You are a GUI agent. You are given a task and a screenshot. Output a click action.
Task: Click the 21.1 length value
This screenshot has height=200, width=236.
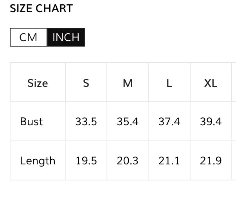coord(169,161)
